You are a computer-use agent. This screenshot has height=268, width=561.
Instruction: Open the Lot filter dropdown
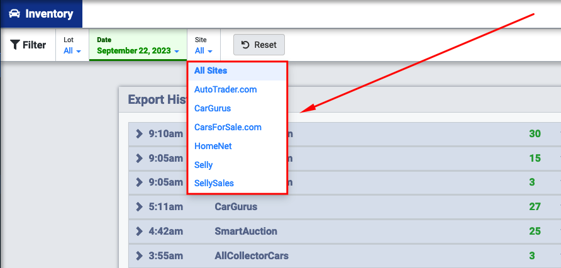coord(72,45)
